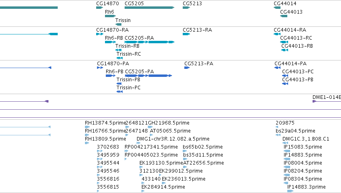Select feature 2648121
This screenshot has height=193, width=341.
(x=137, y=123)
